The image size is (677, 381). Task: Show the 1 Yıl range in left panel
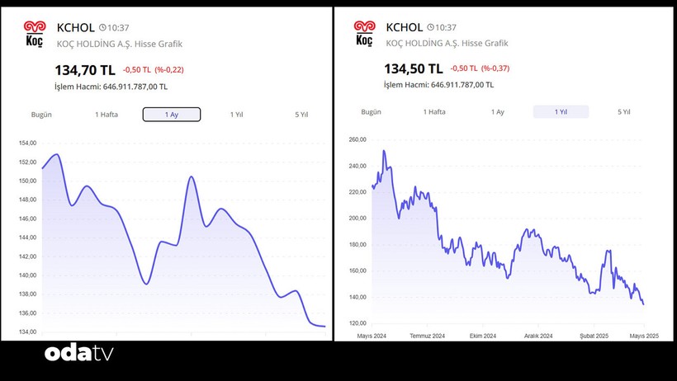click(236, 115)
